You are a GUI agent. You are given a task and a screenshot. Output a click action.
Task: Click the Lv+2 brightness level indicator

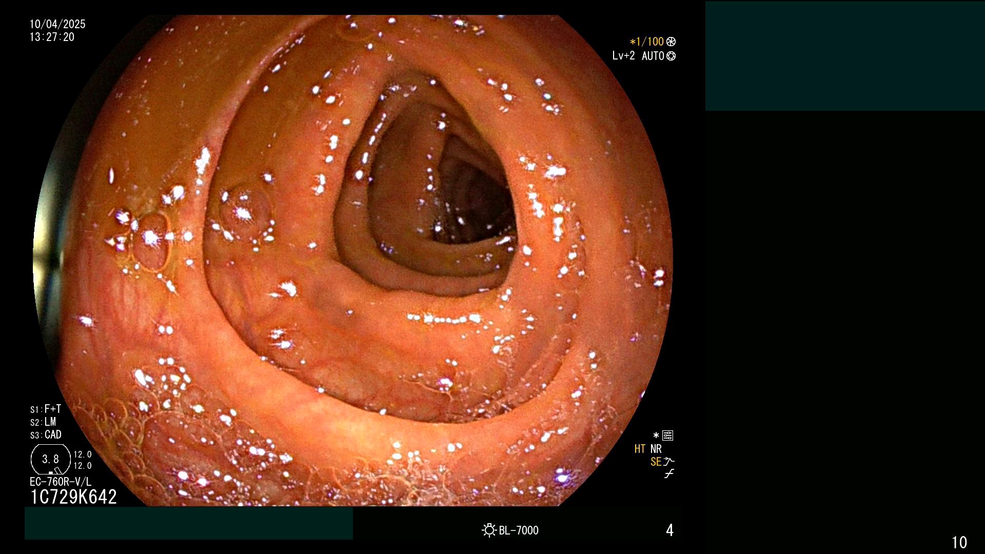pyautogui.click(x=623, y=55)
